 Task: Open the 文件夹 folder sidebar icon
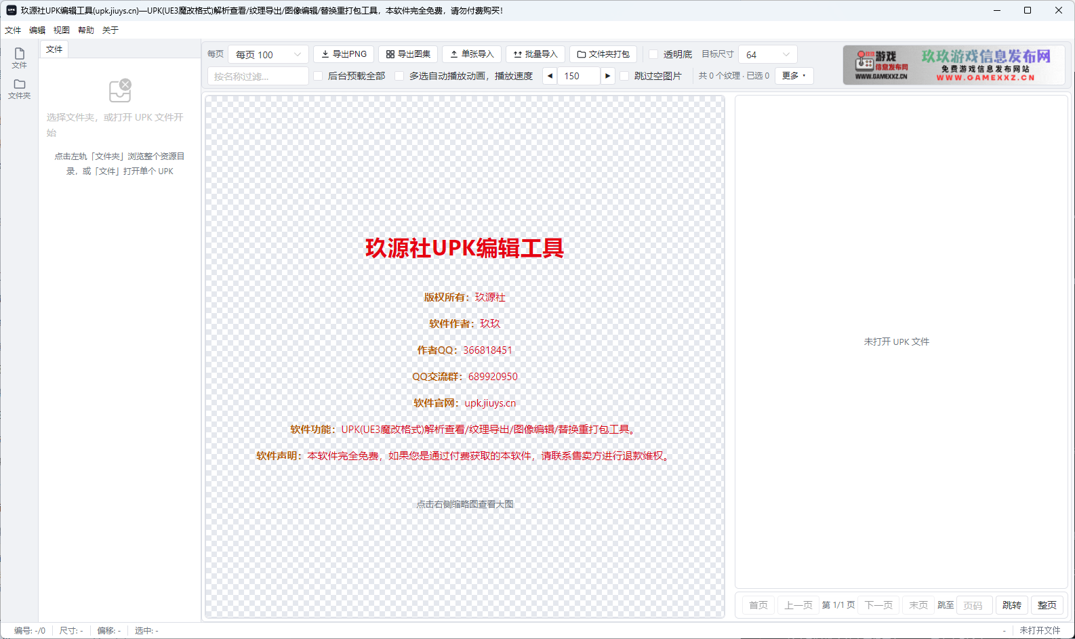pyautogui.click(x=19, y=89)
